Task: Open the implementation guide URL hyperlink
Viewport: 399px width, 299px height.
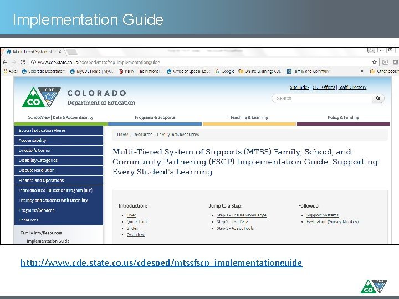Action: coord(161,262)
